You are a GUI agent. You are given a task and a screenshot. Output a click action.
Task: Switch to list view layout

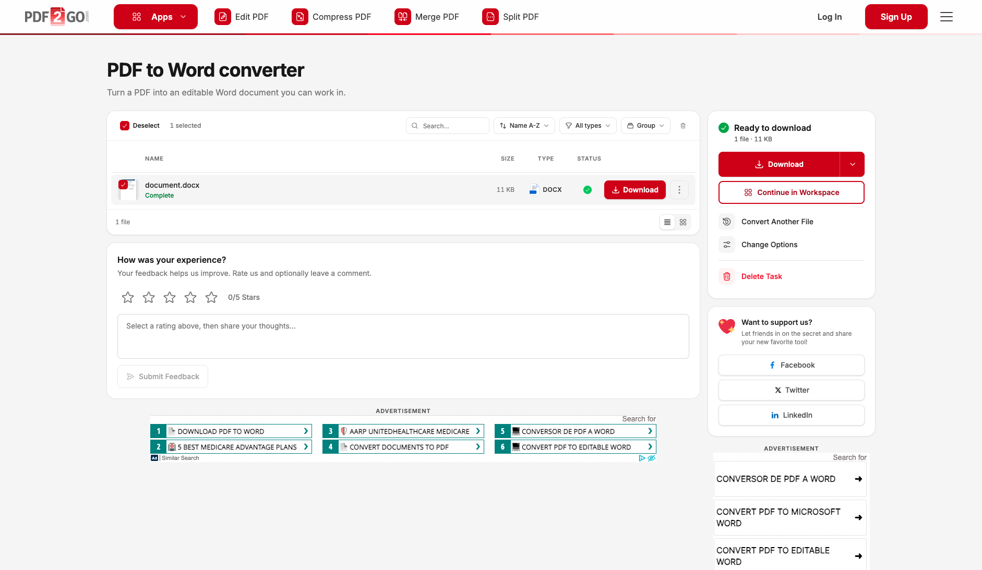(667, 222)
